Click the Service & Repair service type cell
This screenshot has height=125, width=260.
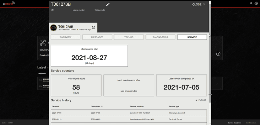pyautogui.click(x=175, y=119)
